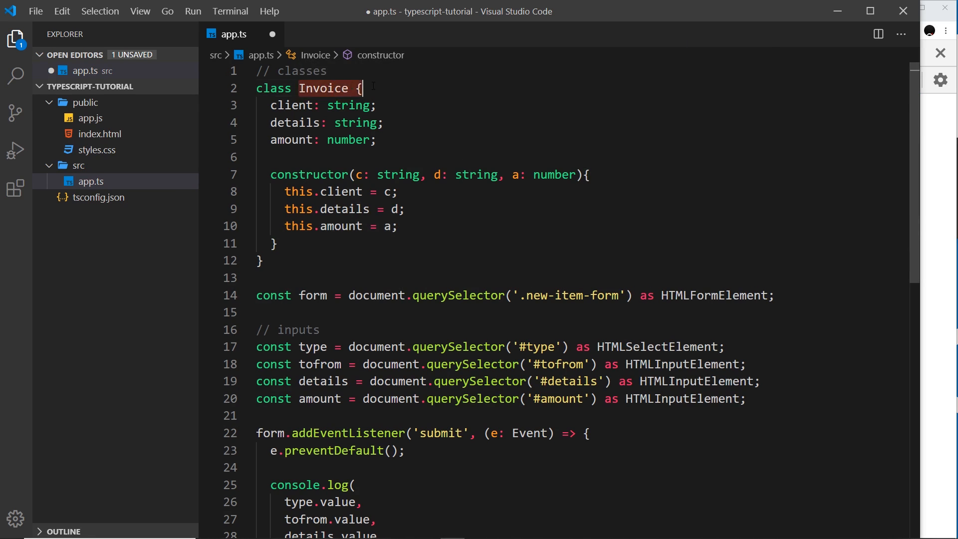Click the app.ts breadcrumb segment
Image resolution: width=958 pixels, height=539 pixels.
(x=261, y=55)
